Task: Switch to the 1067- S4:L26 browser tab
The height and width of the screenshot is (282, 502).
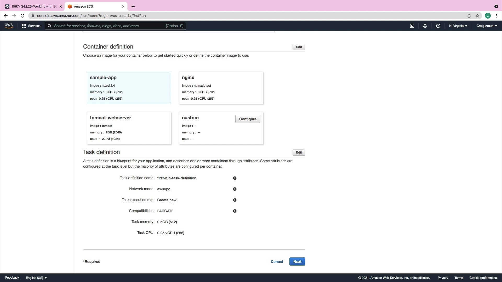Action: tap(33, 7)
